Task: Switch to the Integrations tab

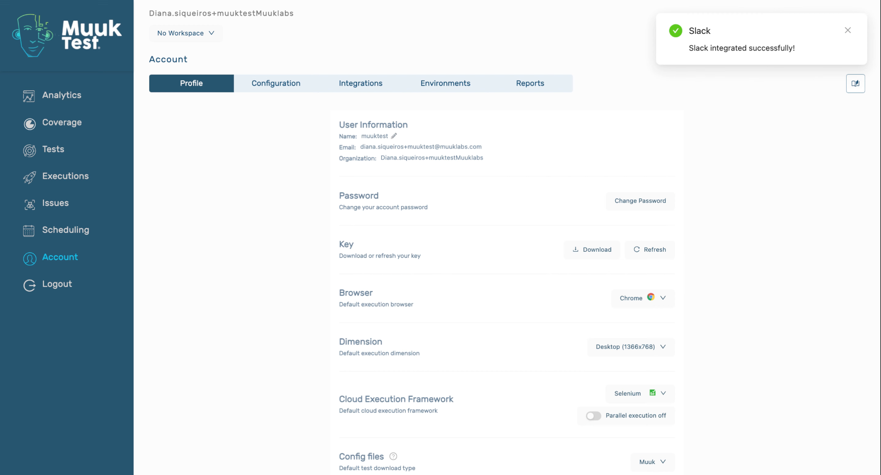Action: click(361, 83)
